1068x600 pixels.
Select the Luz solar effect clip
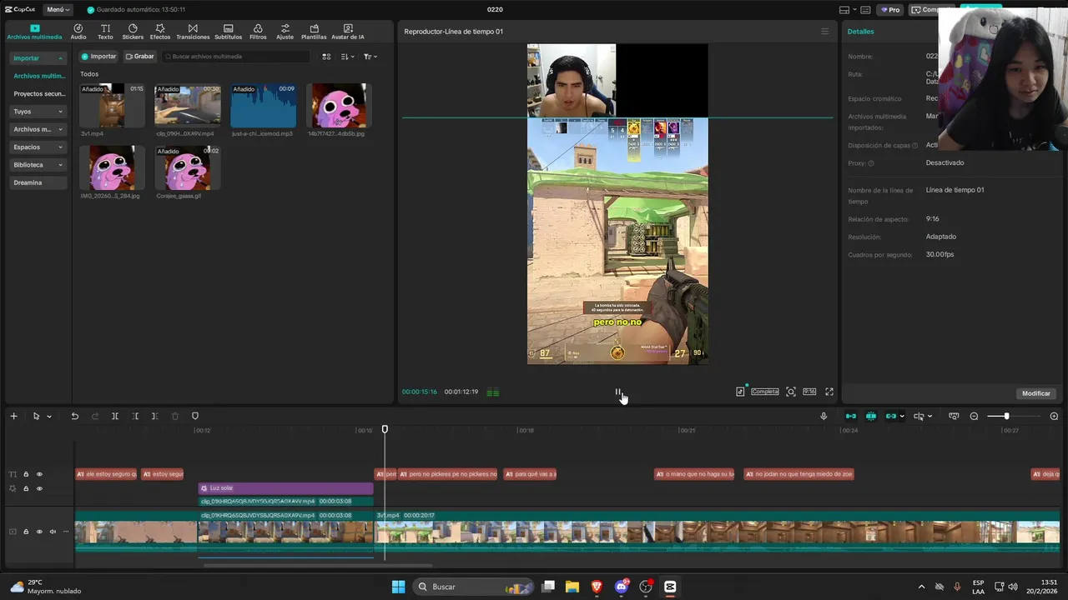click(285, 488)
